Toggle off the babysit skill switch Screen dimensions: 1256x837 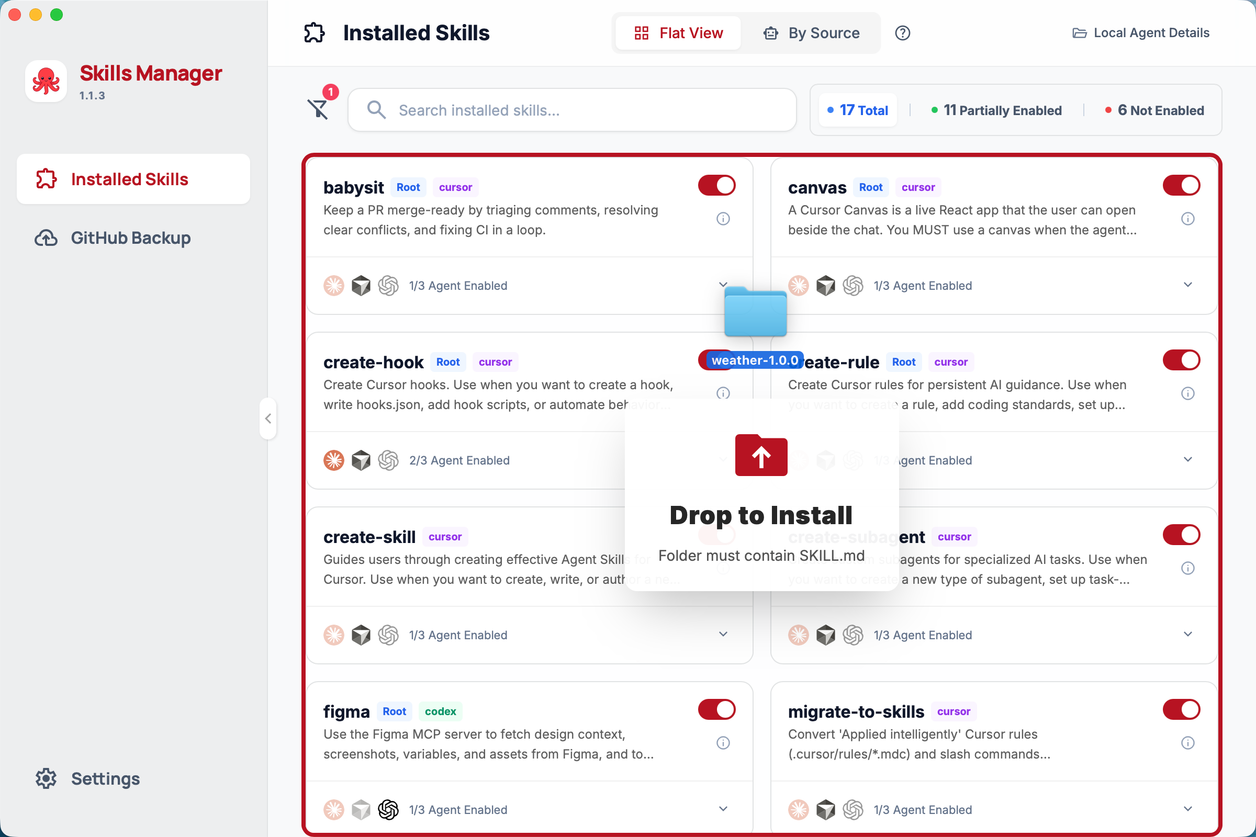tap(716, 186)
